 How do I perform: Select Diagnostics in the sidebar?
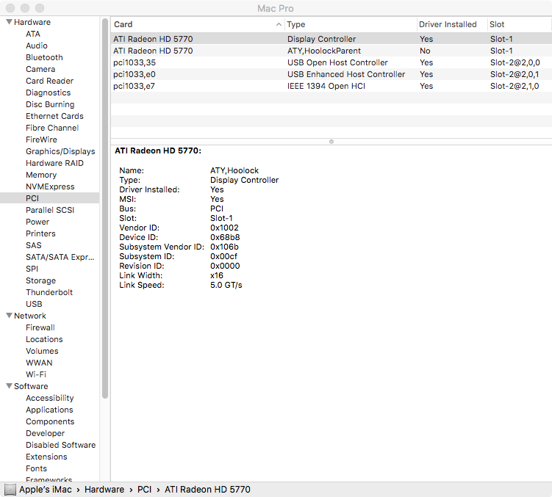pyautogui.click(x=49, y=92)
